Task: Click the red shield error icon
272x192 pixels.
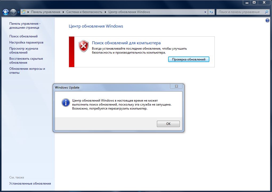Action: pyautogui.click(x=84, y=46)
